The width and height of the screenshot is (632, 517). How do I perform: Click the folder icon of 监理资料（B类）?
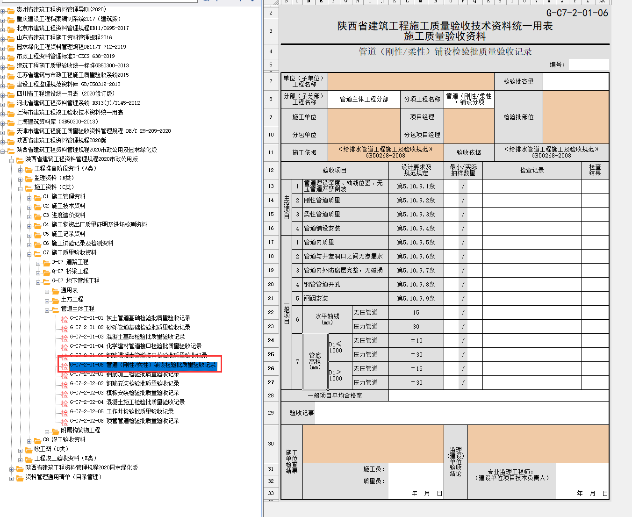pyautogui.click(x=29, y=178)
